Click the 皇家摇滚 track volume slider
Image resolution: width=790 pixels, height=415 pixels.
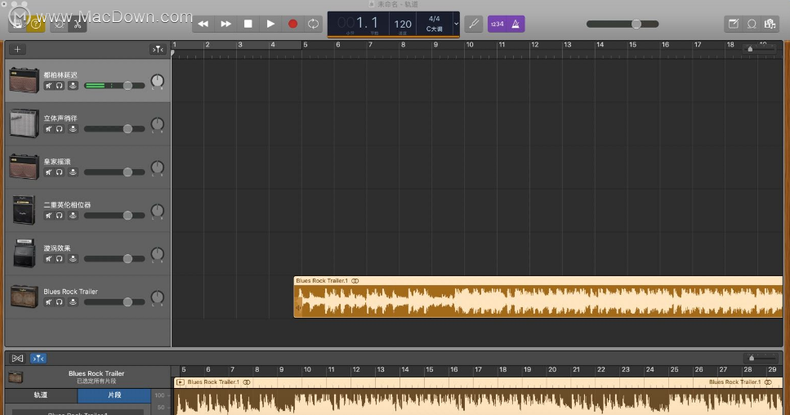[x=114, y=172]
